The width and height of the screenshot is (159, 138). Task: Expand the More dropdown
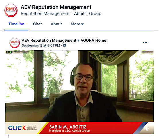(77, 24)
